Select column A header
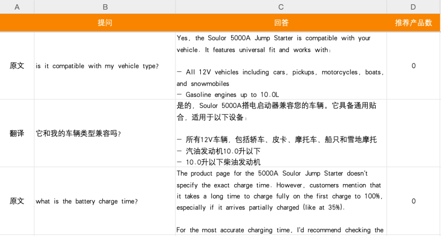 [17, 7]
